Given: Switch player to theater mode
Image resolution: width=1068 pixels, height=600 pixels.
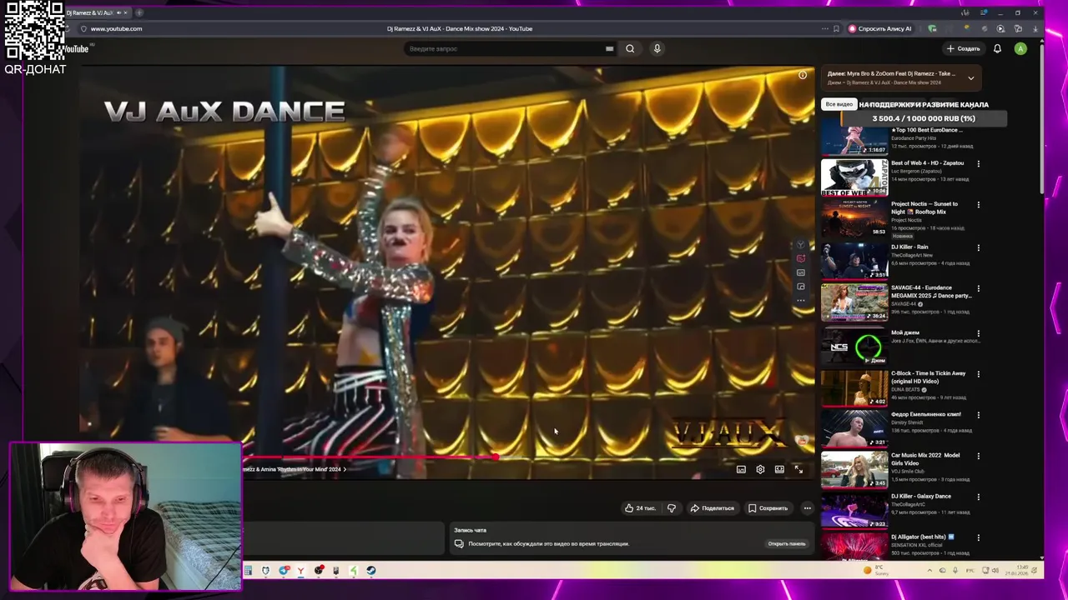Looking at the screenshot, I should (779, 469).
